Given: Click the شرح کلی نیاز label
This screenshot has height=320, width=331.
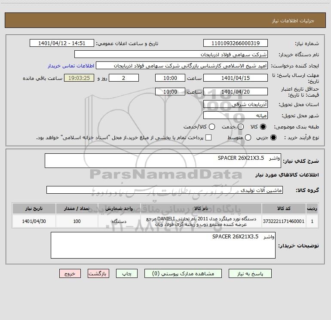Looking at the screenshot, I should pos(301,161).
